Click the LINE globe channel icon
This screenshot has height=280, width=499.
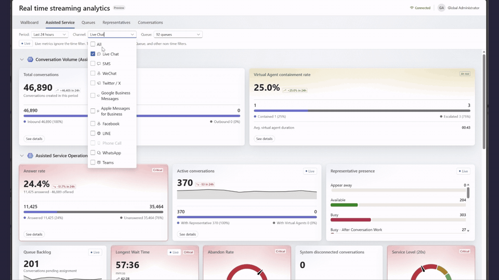[99, 133]
